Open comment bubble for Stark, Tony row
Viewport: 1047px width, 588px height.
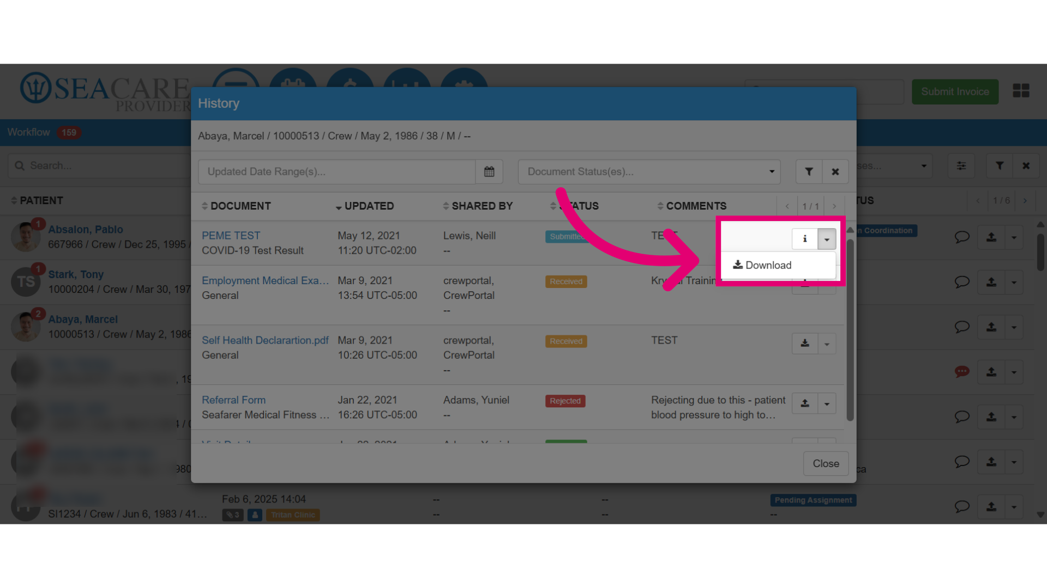(962, 282)
